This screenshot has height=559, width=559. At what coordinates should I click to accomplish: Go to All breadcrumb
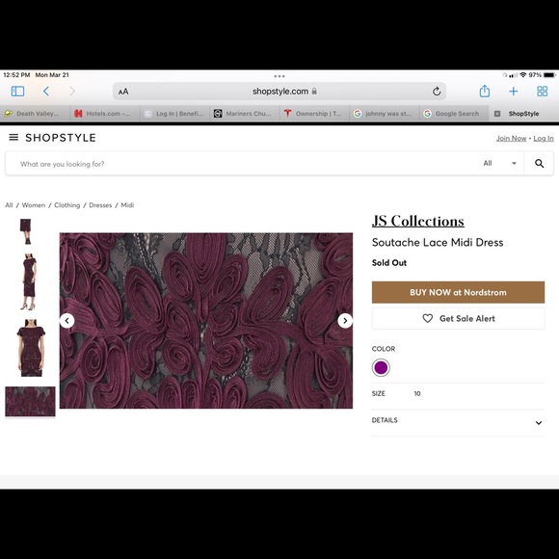(9, 205)
